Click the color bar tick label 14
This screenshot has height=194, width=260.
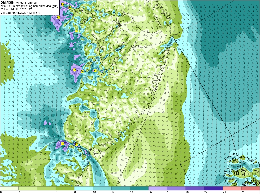coord(132,192)
